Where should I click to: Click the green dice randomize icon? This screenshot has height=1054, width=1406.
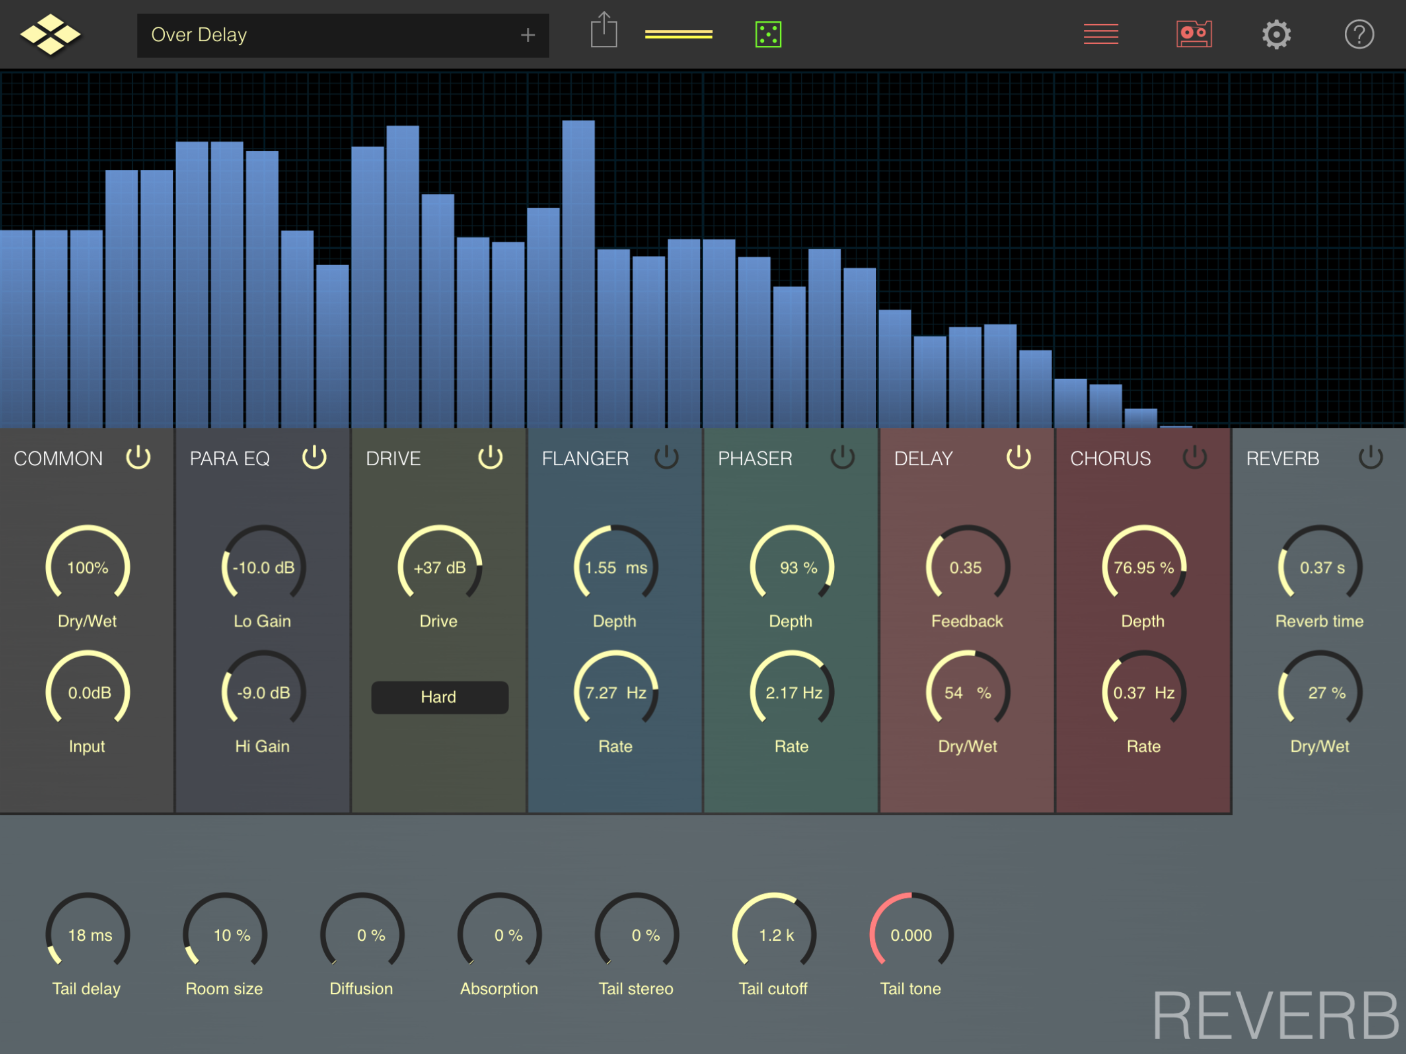click(768, 34)
